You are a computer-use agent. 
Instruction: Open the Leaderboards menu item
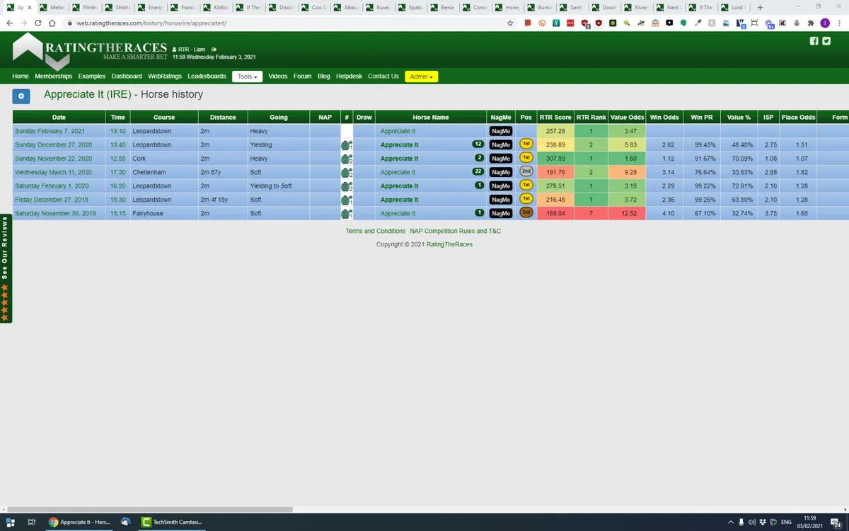click(207, 76)
